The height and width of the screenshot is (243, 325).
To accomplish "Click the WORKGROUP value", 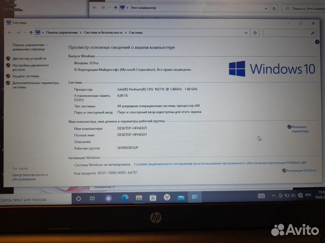I will point(127,148).
